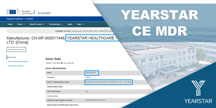Click Organisation identification document label
Screen dimensions: 216x108
point(63,105)
